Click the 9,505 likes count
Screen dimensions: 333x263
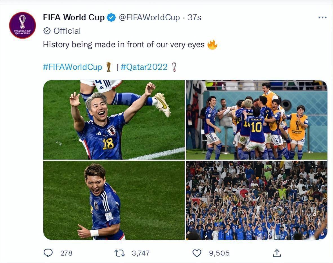pos(219,253)
